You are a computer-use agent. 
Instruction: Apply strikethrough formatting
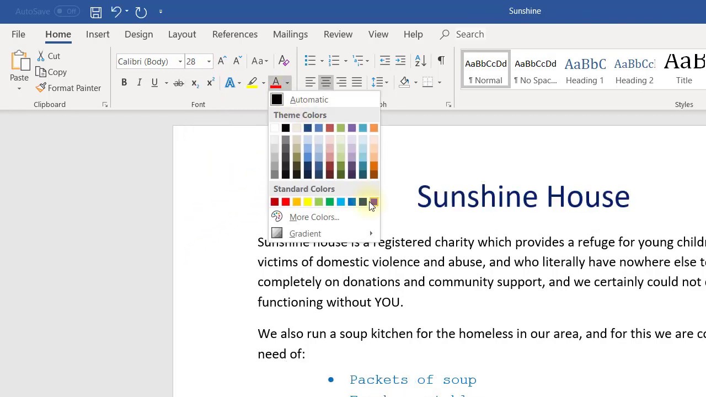(178, 83)
